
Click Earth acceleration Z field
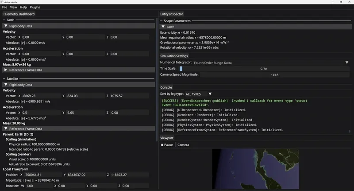point(129,54)
